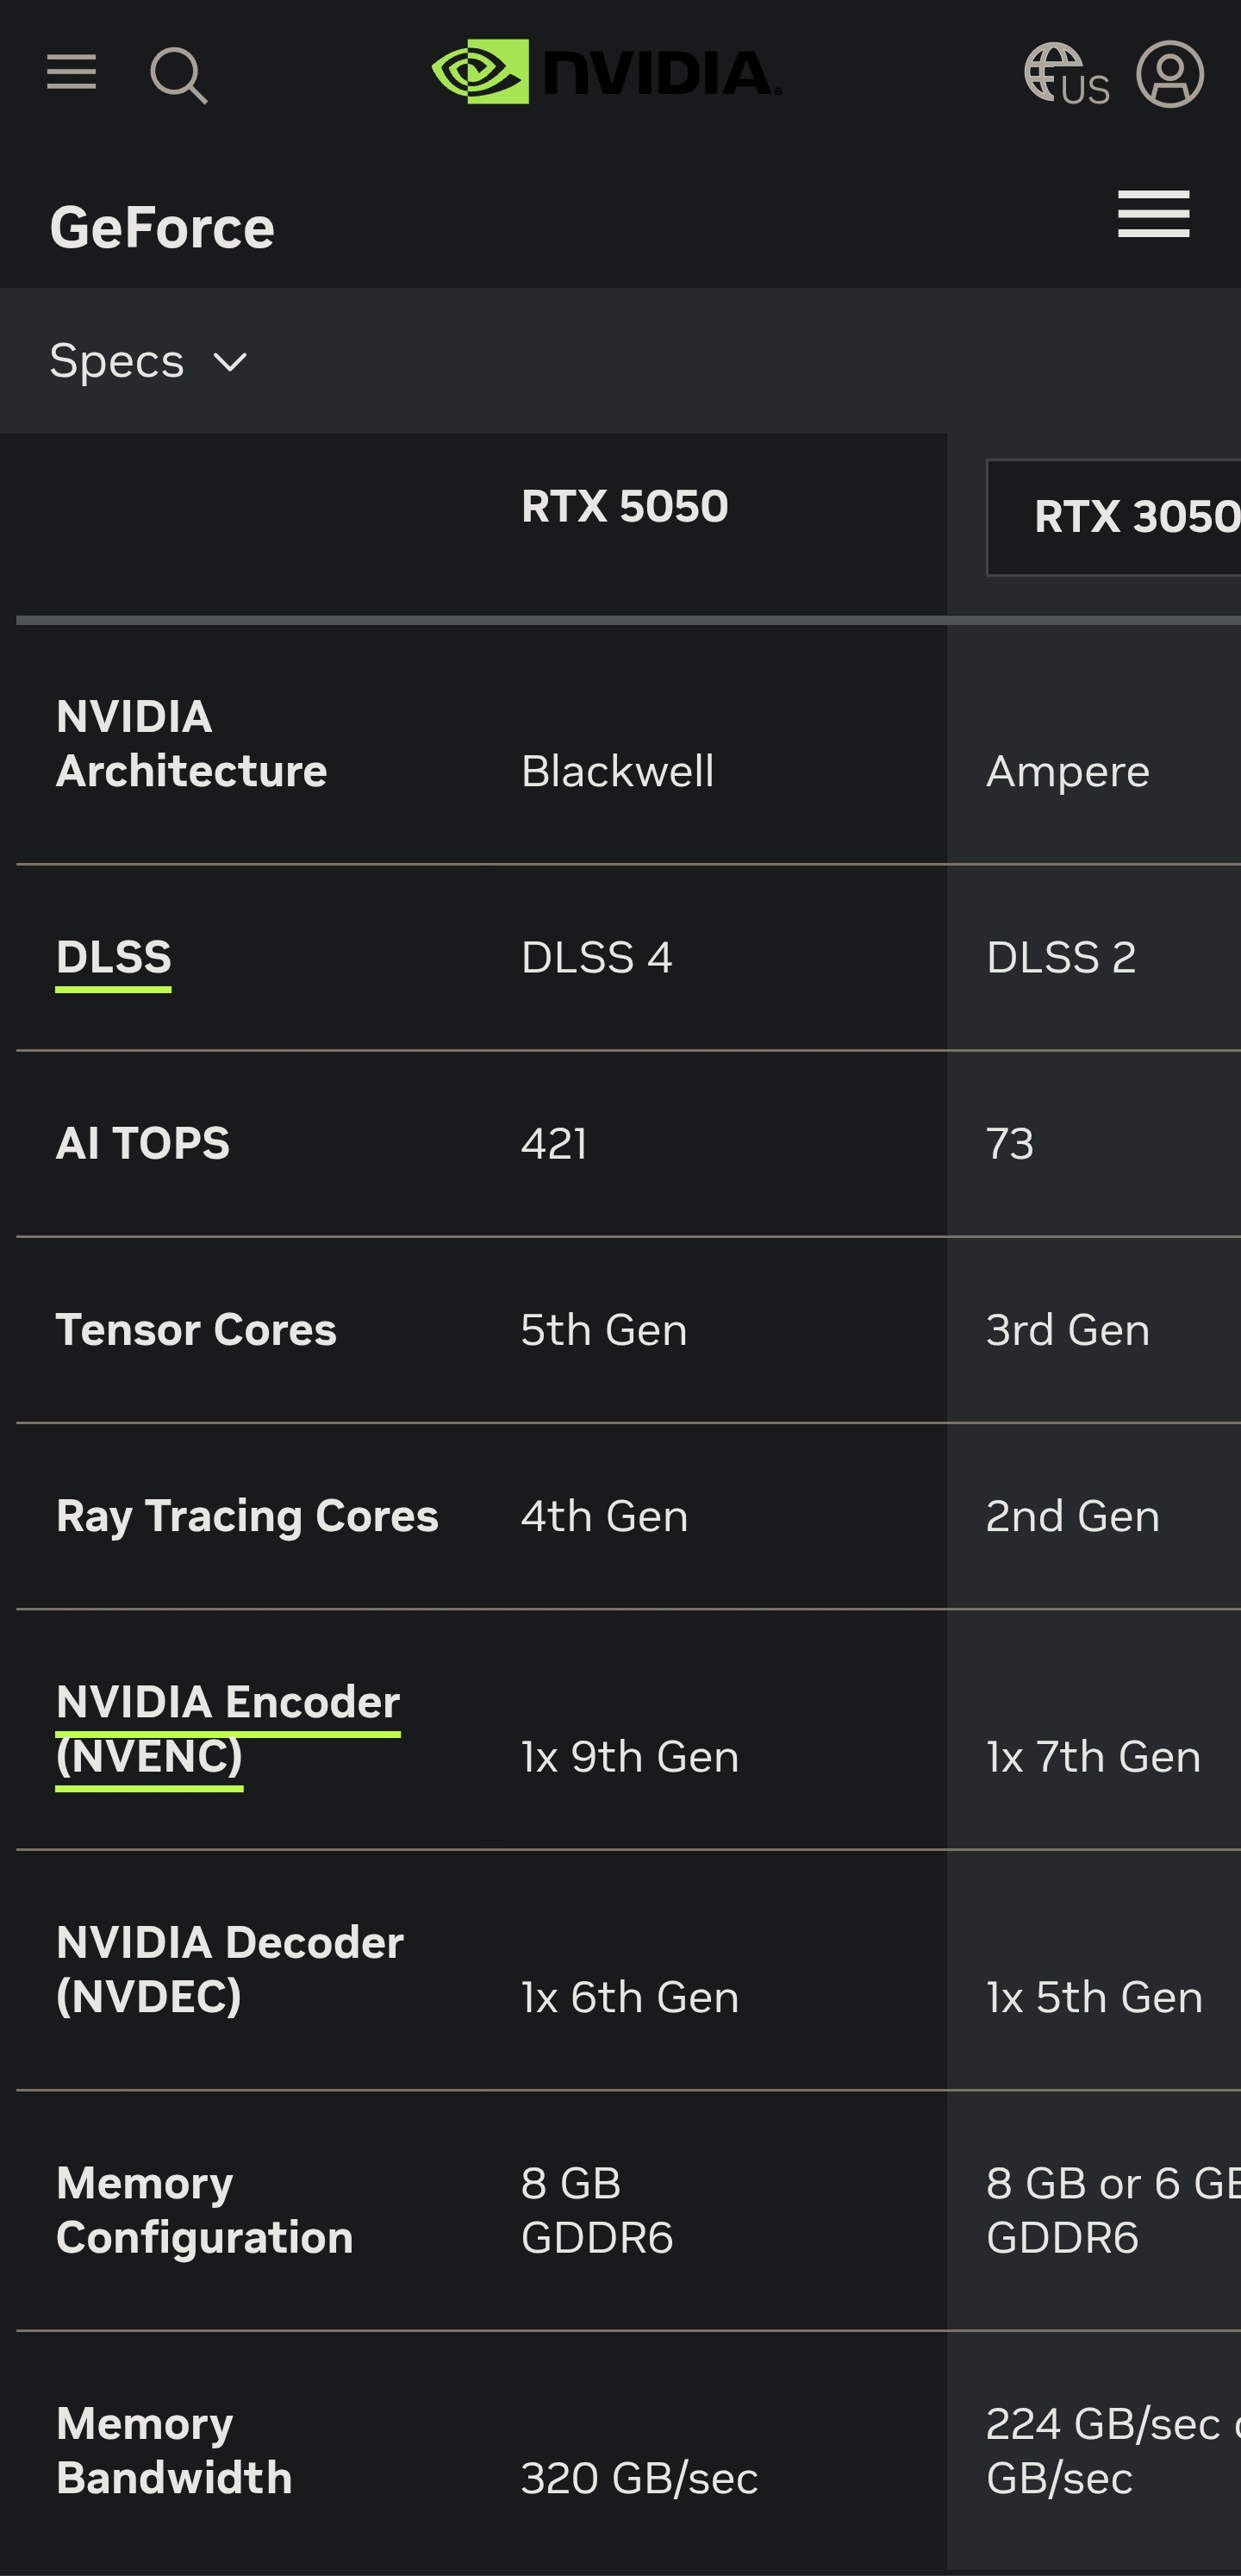Select the 320 GB/sec bandwidth value
1241x2576 pixels.
point(639,2478)
